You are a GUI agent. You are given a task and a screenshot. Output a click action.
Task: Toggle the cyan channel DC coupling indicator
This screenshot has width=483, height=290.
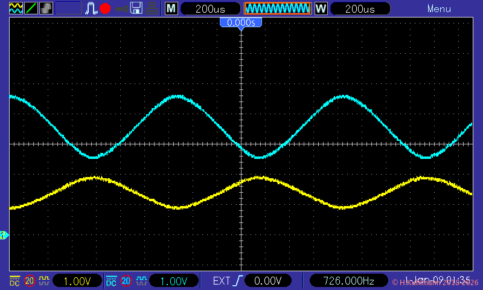pos(111,281)
